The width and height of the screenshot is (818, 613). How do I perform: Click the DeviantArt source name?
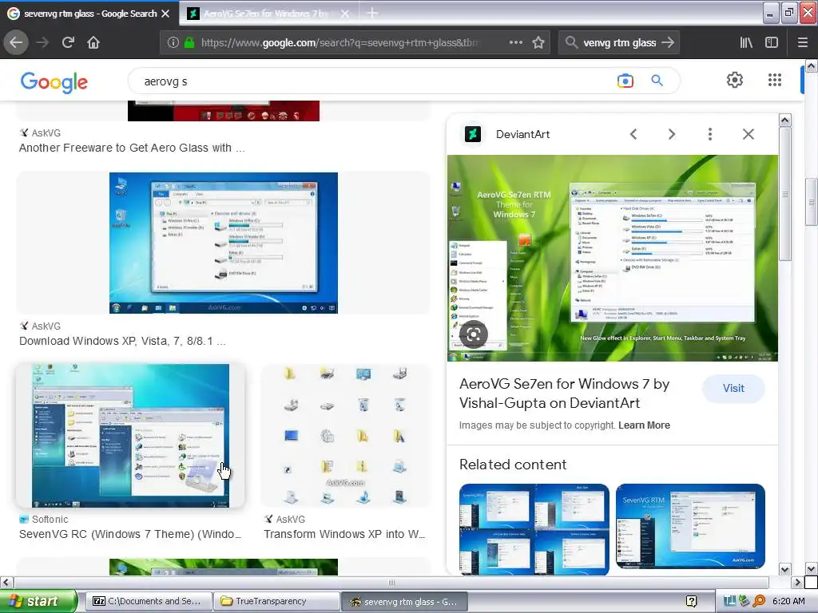522,134
